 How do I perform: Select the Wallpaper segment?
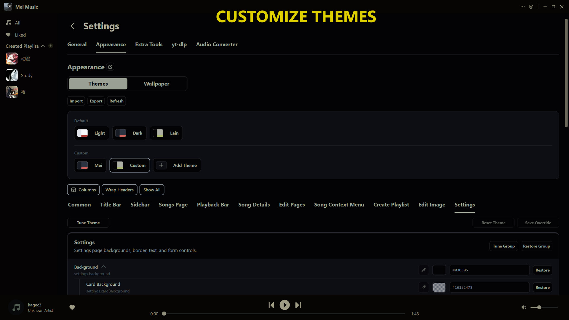pyautogui.click(x=156, y=84)
